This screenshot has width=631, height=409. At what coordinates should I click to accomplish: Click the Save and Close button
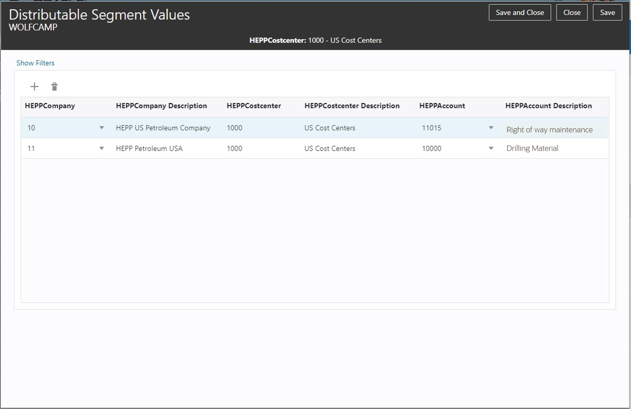tap(520, 12)
